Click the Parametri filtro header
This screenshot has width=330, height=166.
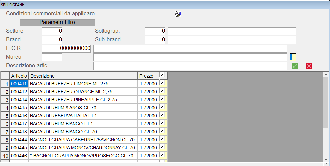57,22
